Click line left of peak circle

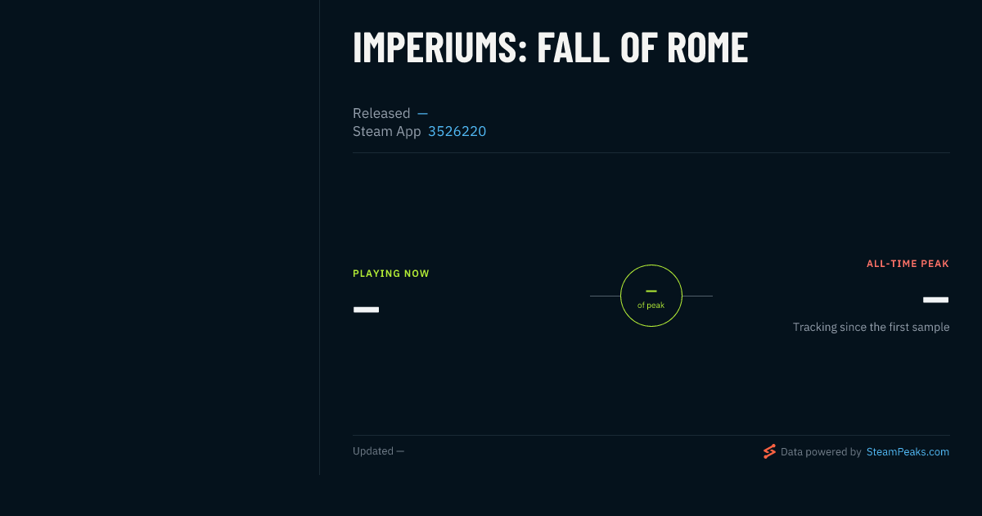605,296
